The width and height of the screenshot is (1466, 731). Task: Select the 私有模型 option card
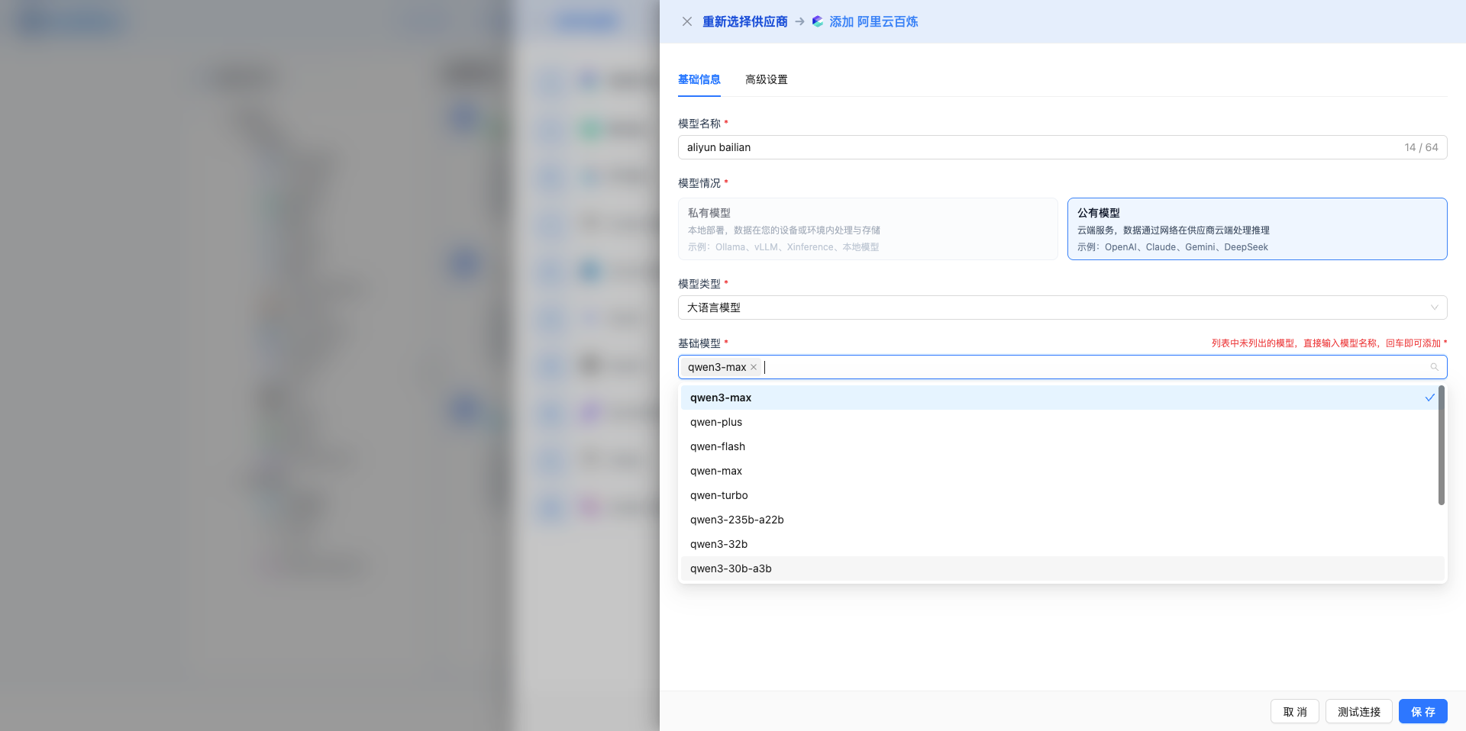pyautogui.click(x=868, y=229)
